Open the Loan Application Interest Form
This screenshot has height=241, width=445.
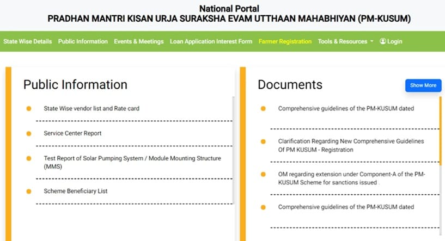pos(211,41)
